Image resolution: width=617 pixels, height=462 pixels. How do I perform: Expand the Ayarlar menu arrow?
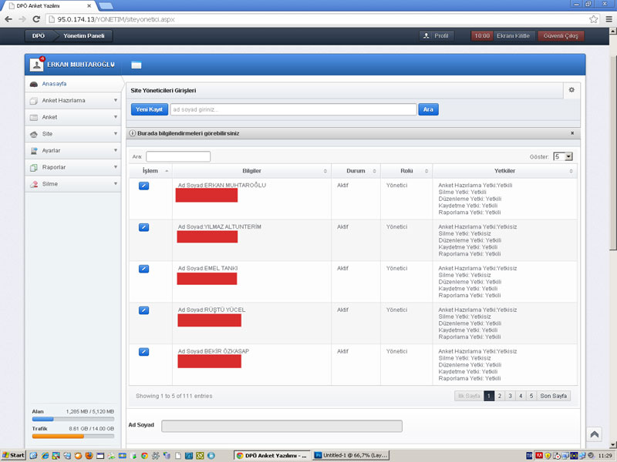click(x=116, y=150)
